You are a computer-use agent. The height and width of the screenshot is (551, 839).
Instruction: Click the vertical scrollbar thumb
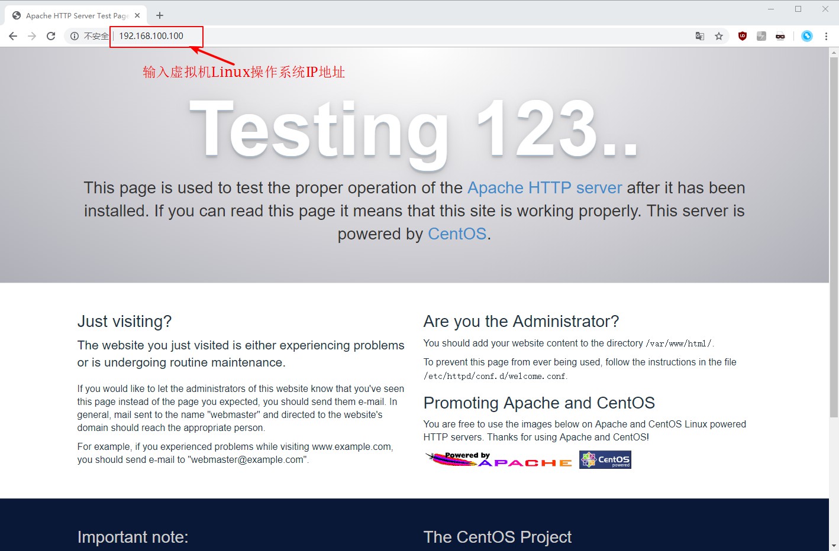click(x=834, y=236)
